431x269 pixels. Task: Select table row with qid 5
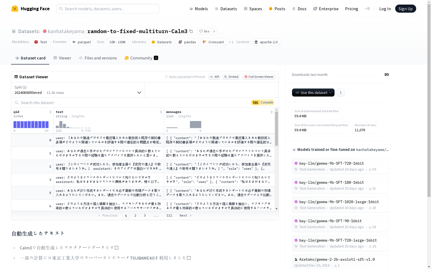(143, 193)
